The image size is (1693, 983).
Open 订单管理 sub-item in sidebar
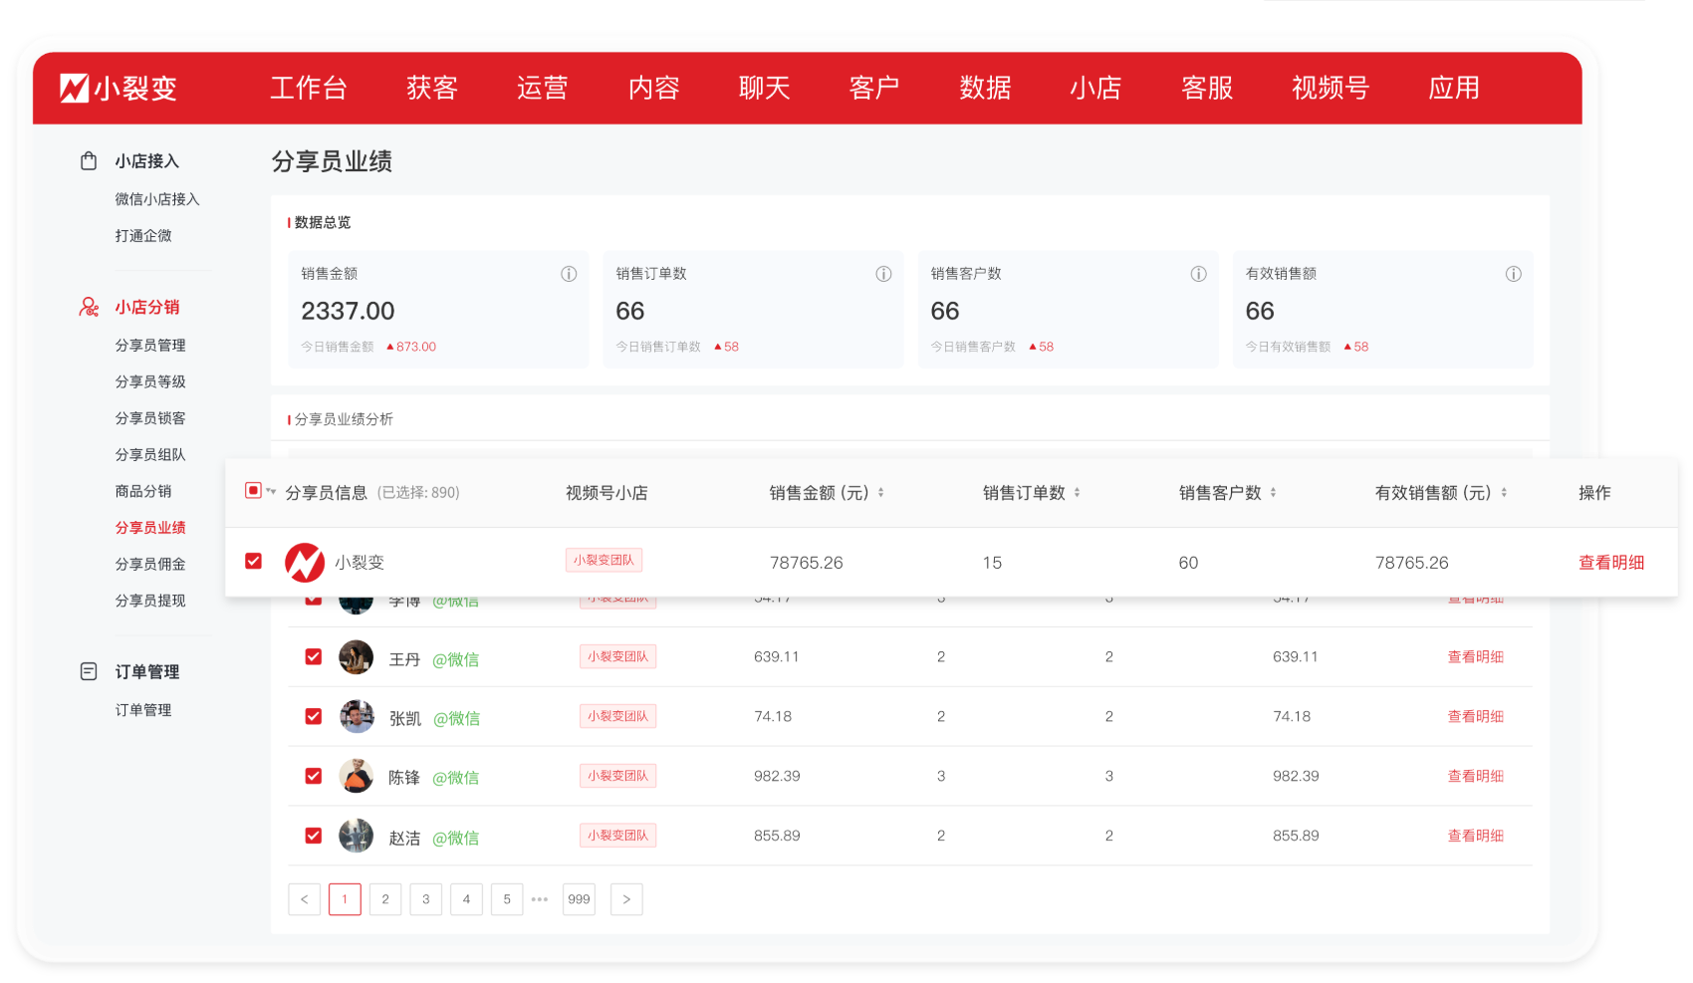pos(143,710)
